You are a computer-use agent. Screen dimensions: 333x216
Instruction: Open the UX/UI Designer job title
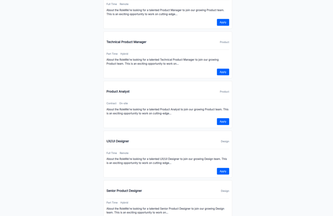(x=117, y=141)
